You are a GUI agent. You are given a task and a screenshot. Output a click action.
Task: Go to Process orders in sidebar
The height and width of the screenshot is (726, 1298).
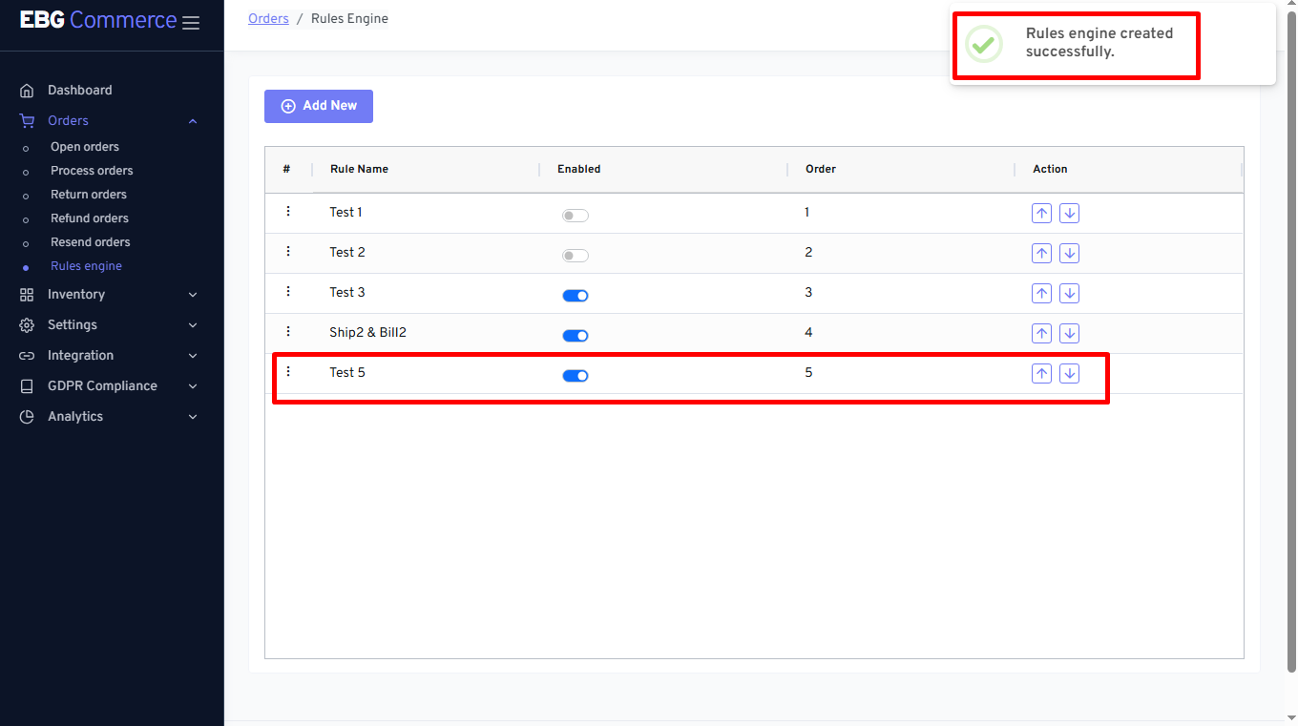(92, 171)
